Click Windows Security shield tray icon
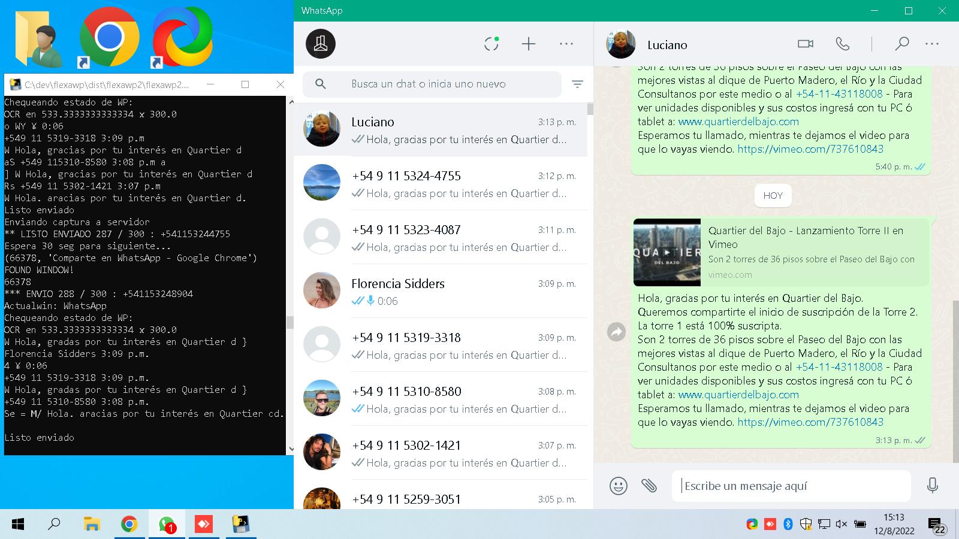 coord(806,524)
